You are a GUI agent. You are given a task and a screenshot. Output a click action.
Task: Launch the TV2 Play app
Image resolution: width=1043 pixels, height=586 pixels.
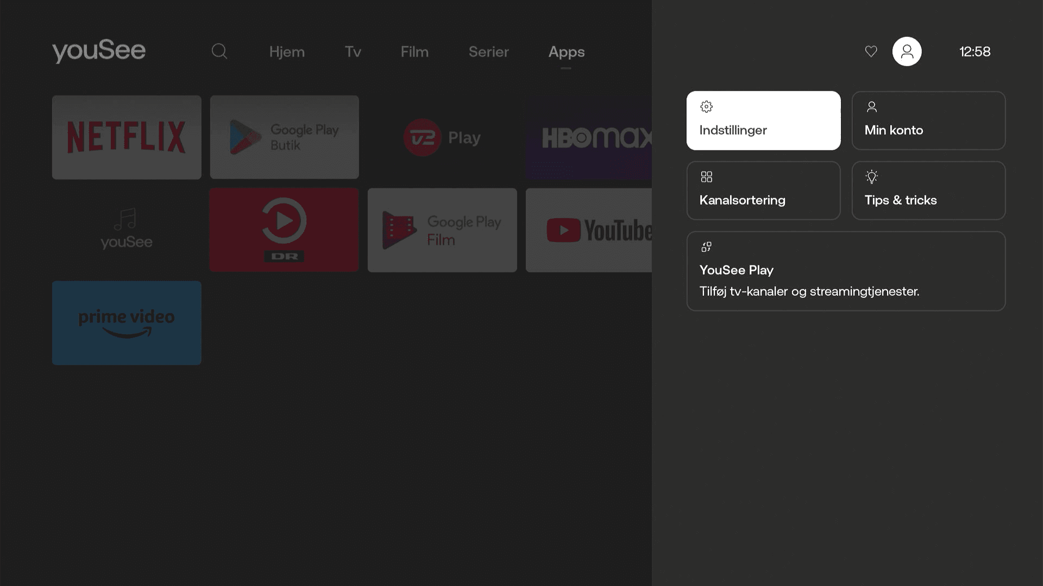[442, 137]
